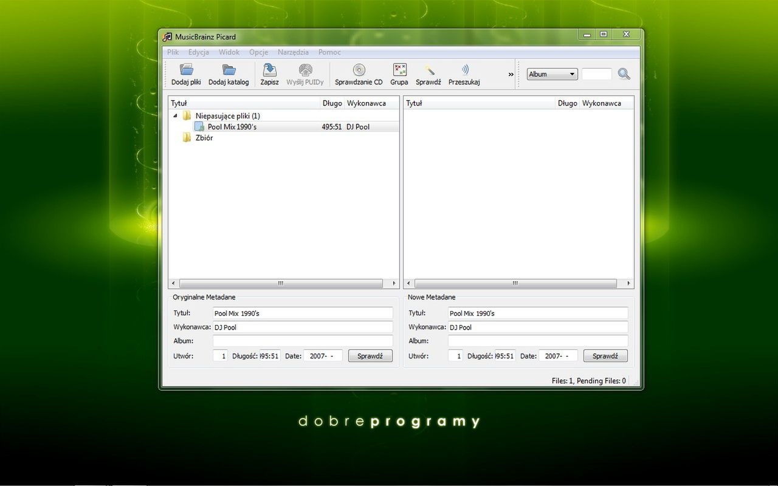Screen dimensions: 778x486
Task: Collapse the Niepasujące pliki tree node
Action: [176, 115]
